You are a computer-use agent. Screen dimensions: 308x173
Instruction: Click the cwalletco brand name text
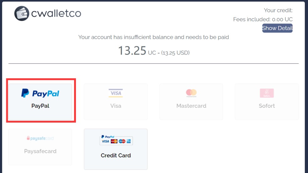pos(56,13)
